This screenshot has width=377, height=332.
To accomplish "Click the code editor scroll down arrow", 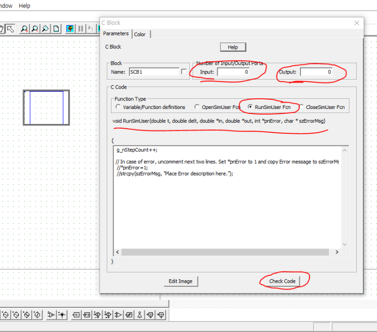I will (345, 244).
